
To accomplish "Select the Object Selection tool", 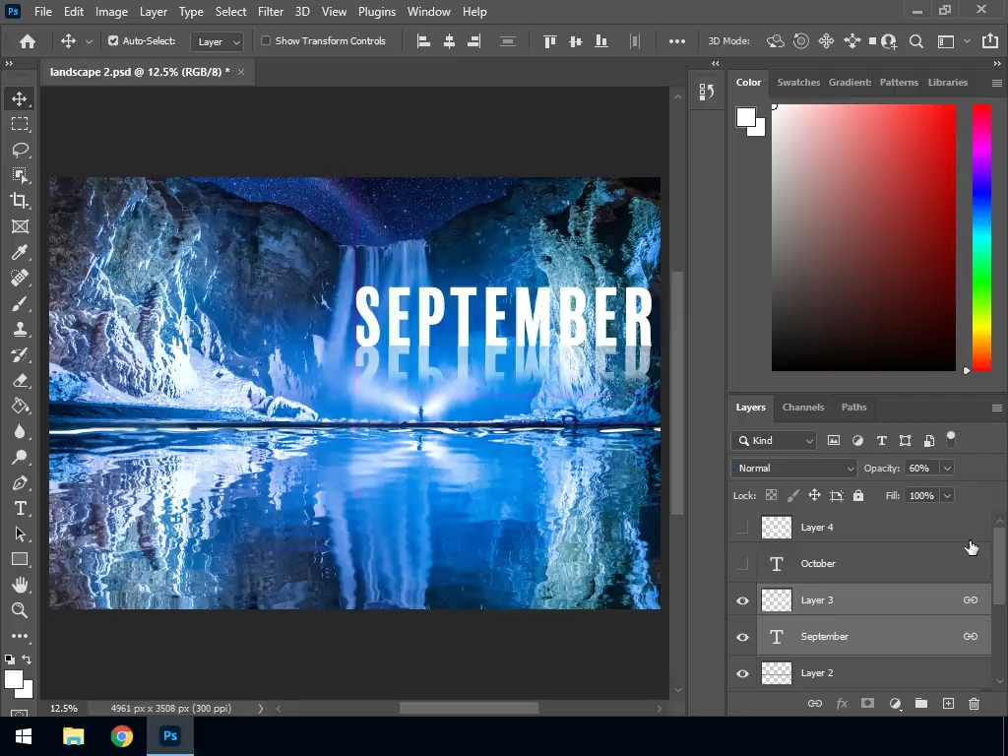I will [x=20, y=175].
